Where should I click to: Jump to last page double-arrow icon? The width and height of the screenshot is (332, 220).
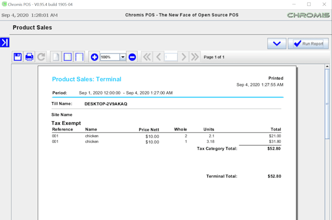195,57
